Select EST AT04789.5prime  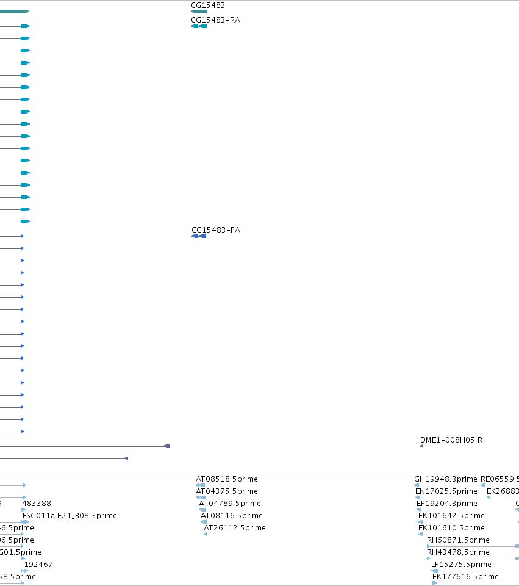[230, 504]
